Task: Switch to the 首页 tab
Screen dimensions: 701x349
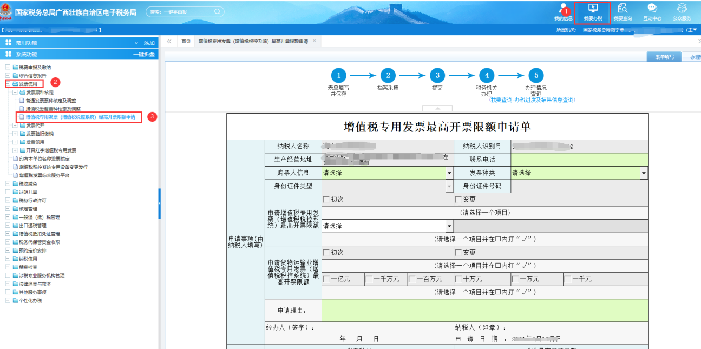Action: coord(186,41)
